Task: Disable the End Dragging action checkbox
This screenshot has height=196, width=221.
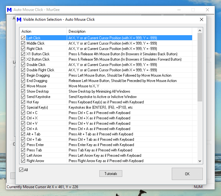Action: 23,81
